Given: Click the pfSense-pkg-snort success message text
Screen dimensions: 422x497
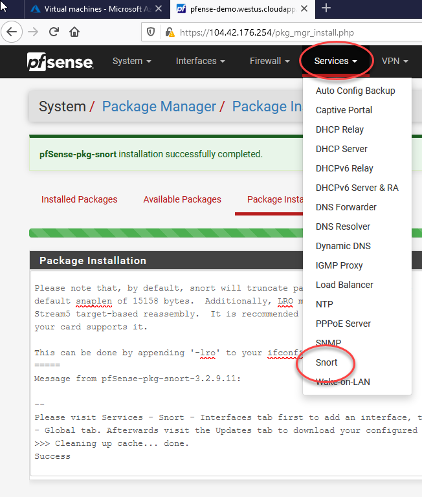Looking at the screenshot, I should [151, 155].
